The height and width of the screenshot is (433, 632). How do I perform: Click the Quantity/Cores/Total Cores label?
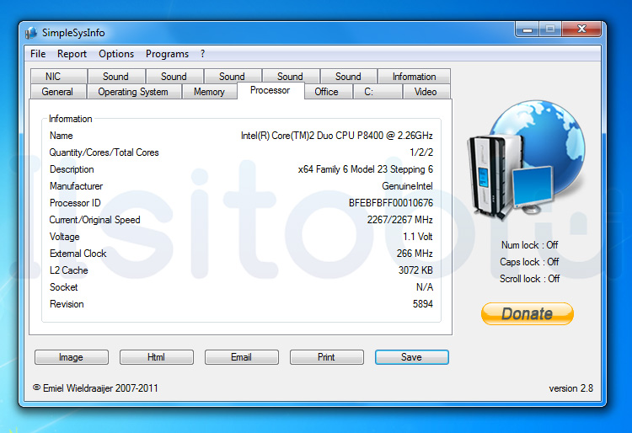pos(104,152)
